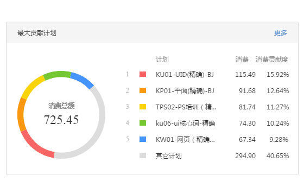Open the 更多 link
This screenshot has height=195, width=304.
click(280, 32)
